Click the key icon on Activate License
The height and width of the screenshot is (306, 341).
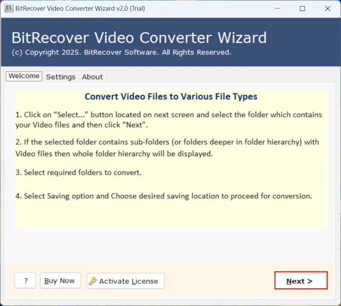point(93,281)
